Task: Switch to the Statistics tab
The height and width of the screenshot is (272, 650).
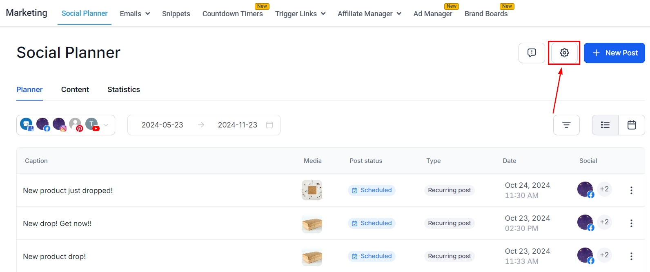Action: click(124, 90)
